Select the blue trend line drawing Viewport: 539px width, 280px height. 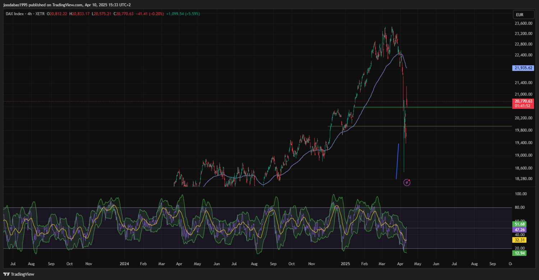[x=397, y=161]
